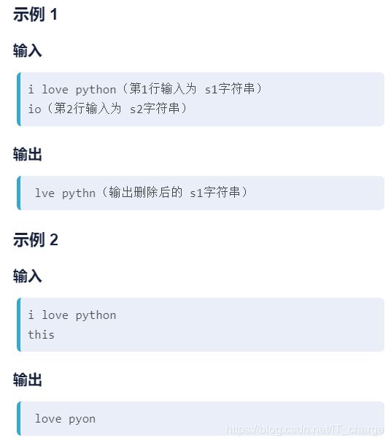Click the 'this' input line
This screenshot has height=443, width=391.
pyautogui.click(x=42, y=334)
